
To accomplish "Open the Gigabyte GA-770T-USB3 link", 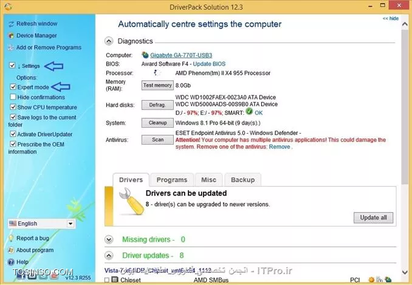I will tap(181, 55).
